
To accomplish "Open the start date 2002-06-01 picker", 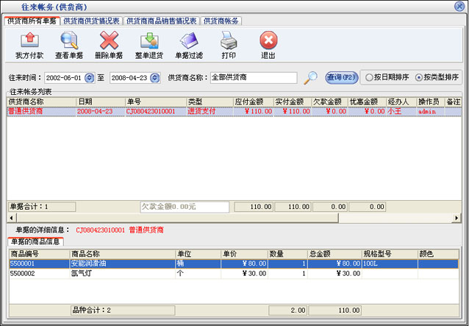I will pyautogui.click(x=90, y=77).
